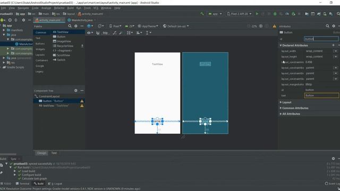This screenshot has width=340, height=191.
Task: Open the Profile app gauge icon
Action: [x=287, y=14]
